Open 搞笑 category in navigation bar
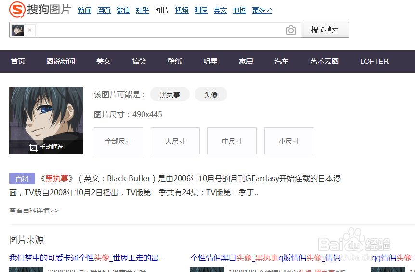This screenshot has width=415, height=272. [x=139, y=61]
